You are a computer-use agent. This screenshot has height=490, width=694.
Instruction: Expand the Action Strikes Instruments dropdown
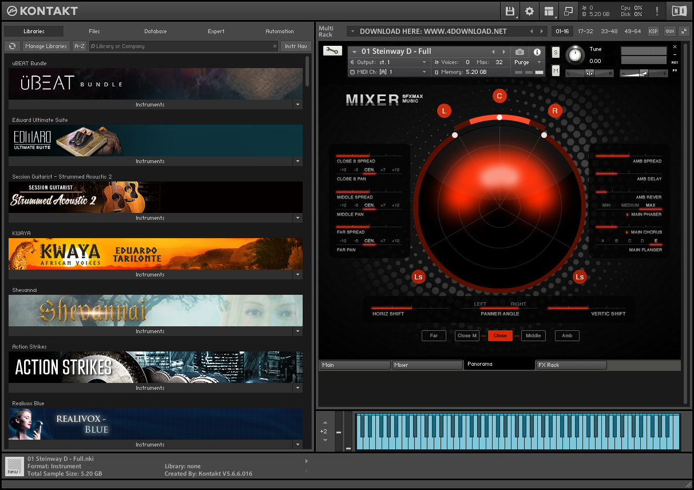[x=298, y=388]
